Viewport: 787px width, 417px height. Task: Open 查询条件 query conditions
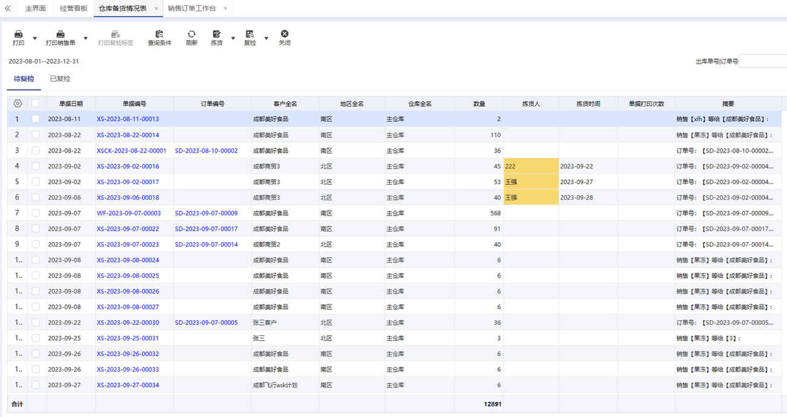point(160,38)
